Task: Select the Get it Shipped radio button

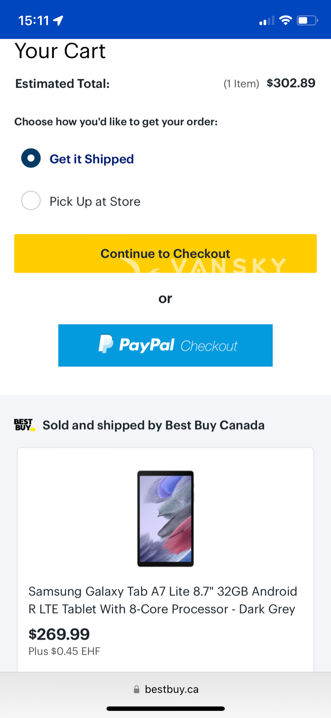Action: [31, 158]
